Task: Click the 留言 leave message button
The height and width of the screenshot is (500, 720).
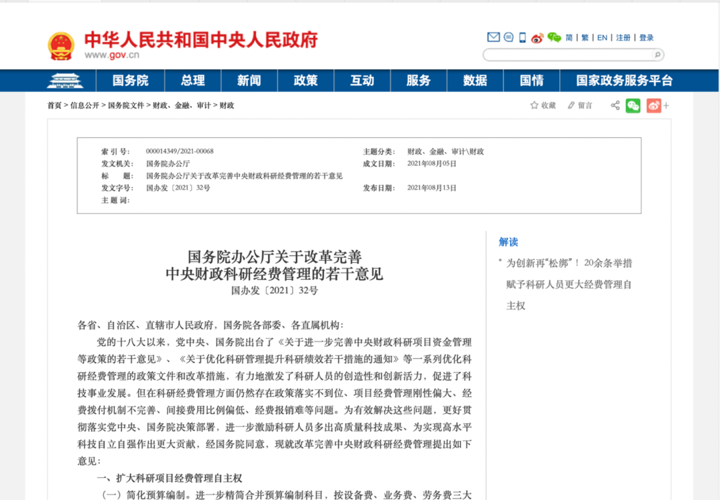Action: tap(579, 105)
